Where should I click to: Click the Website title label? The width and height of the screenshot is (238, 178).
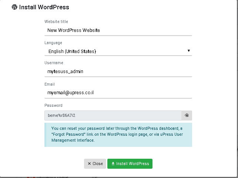point(56,22)
